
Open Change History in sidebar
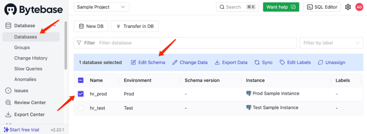point(31,58)
